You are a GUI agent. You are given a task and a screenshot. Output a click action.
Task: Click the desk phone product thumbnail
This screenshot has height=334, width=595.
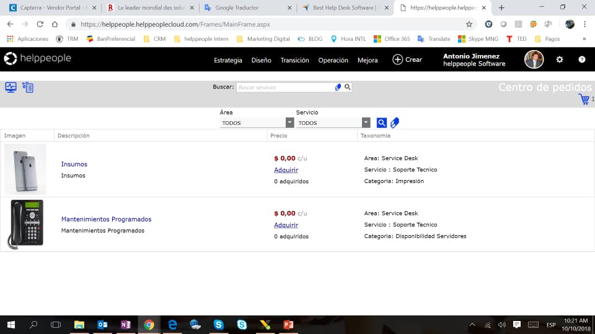point(25,224)
